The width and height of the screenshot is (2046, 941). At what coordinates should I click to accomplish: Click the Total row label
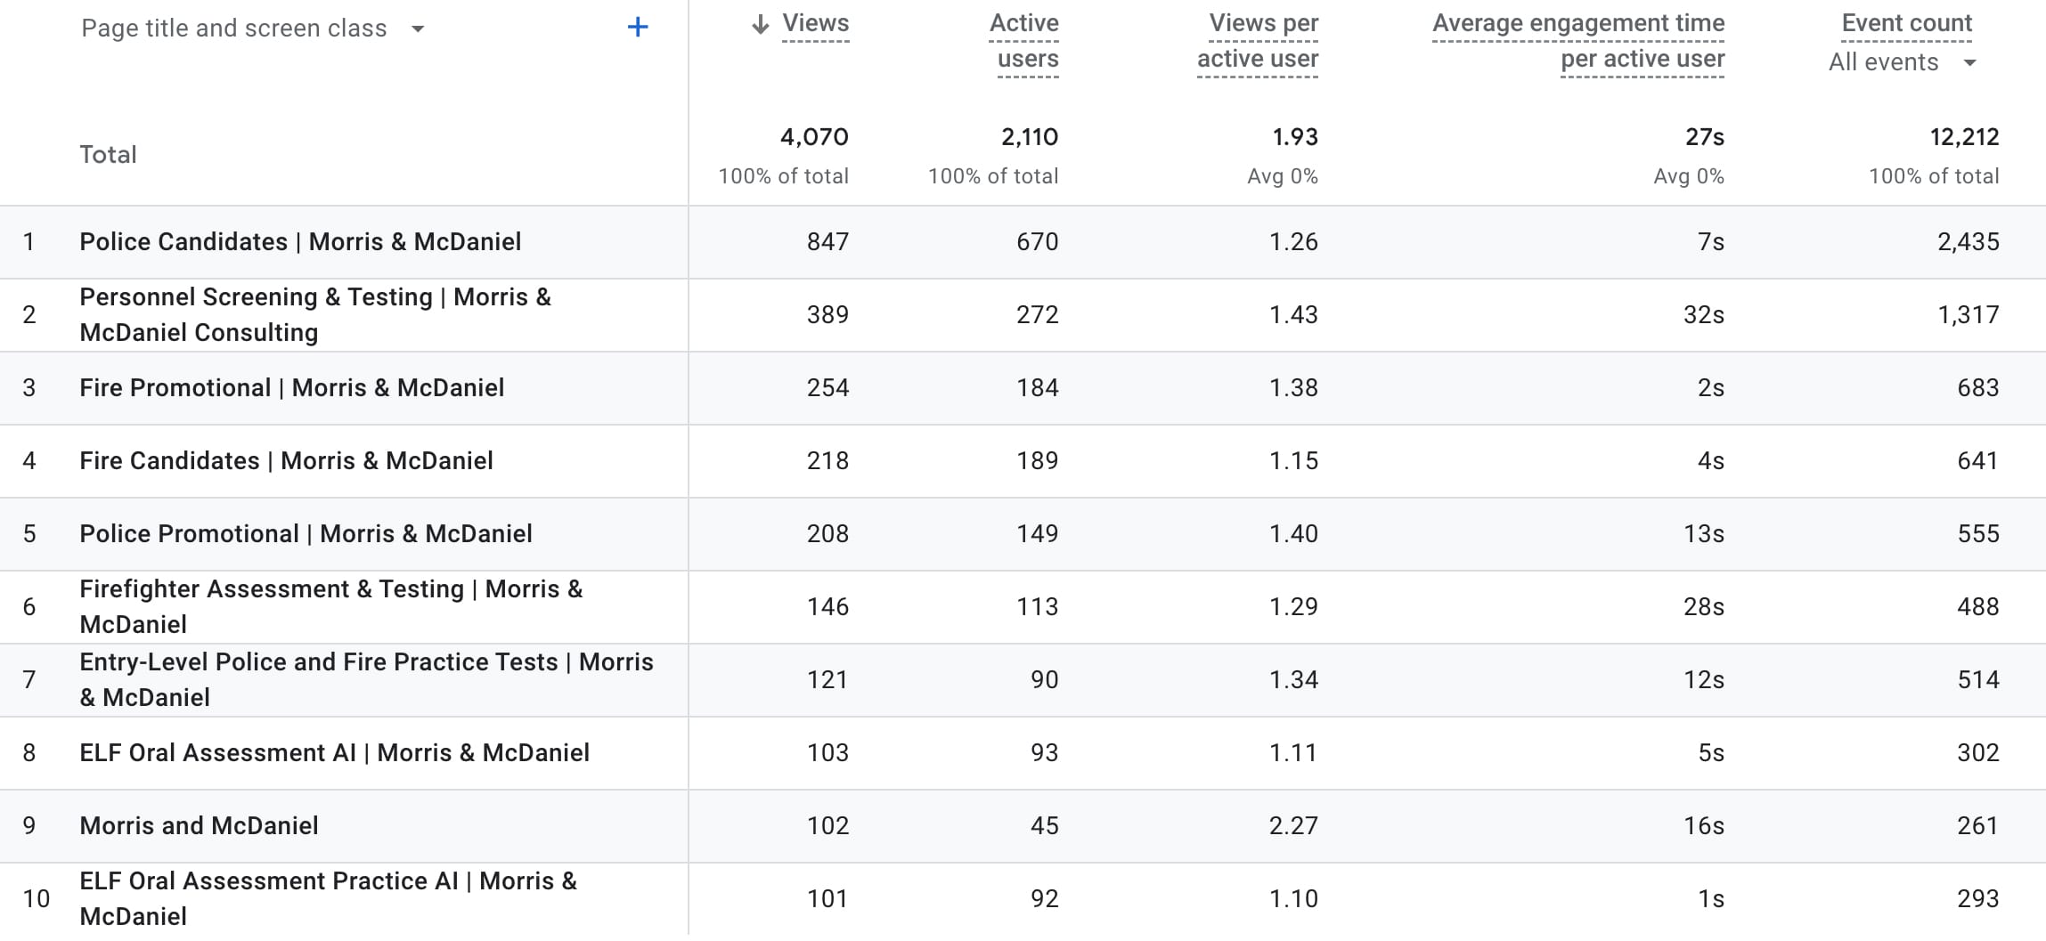click(108, 155)
